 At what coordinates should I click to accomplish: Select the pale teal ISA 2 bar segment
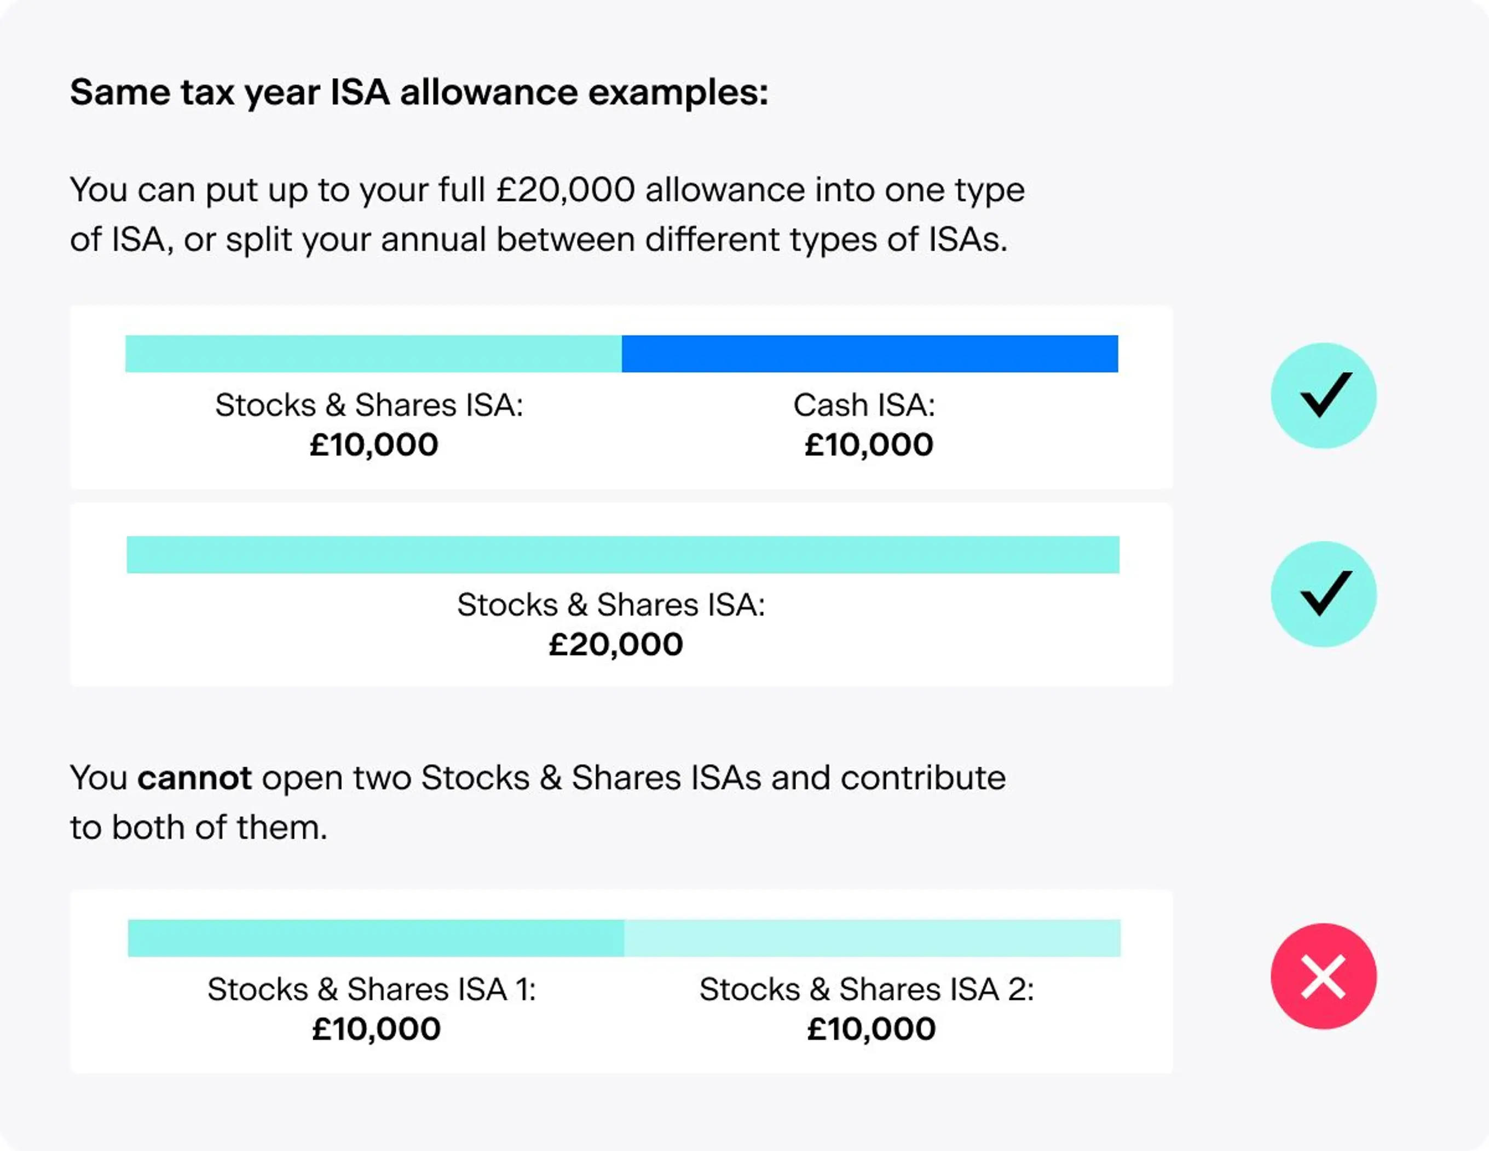pos(872,938)
